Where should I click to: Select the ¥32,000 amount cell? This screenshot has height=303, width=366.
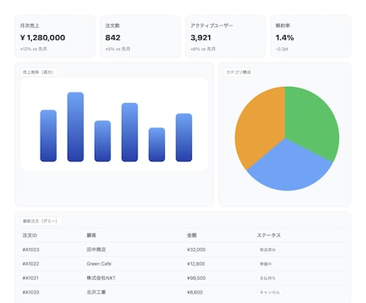click(196, 250)
